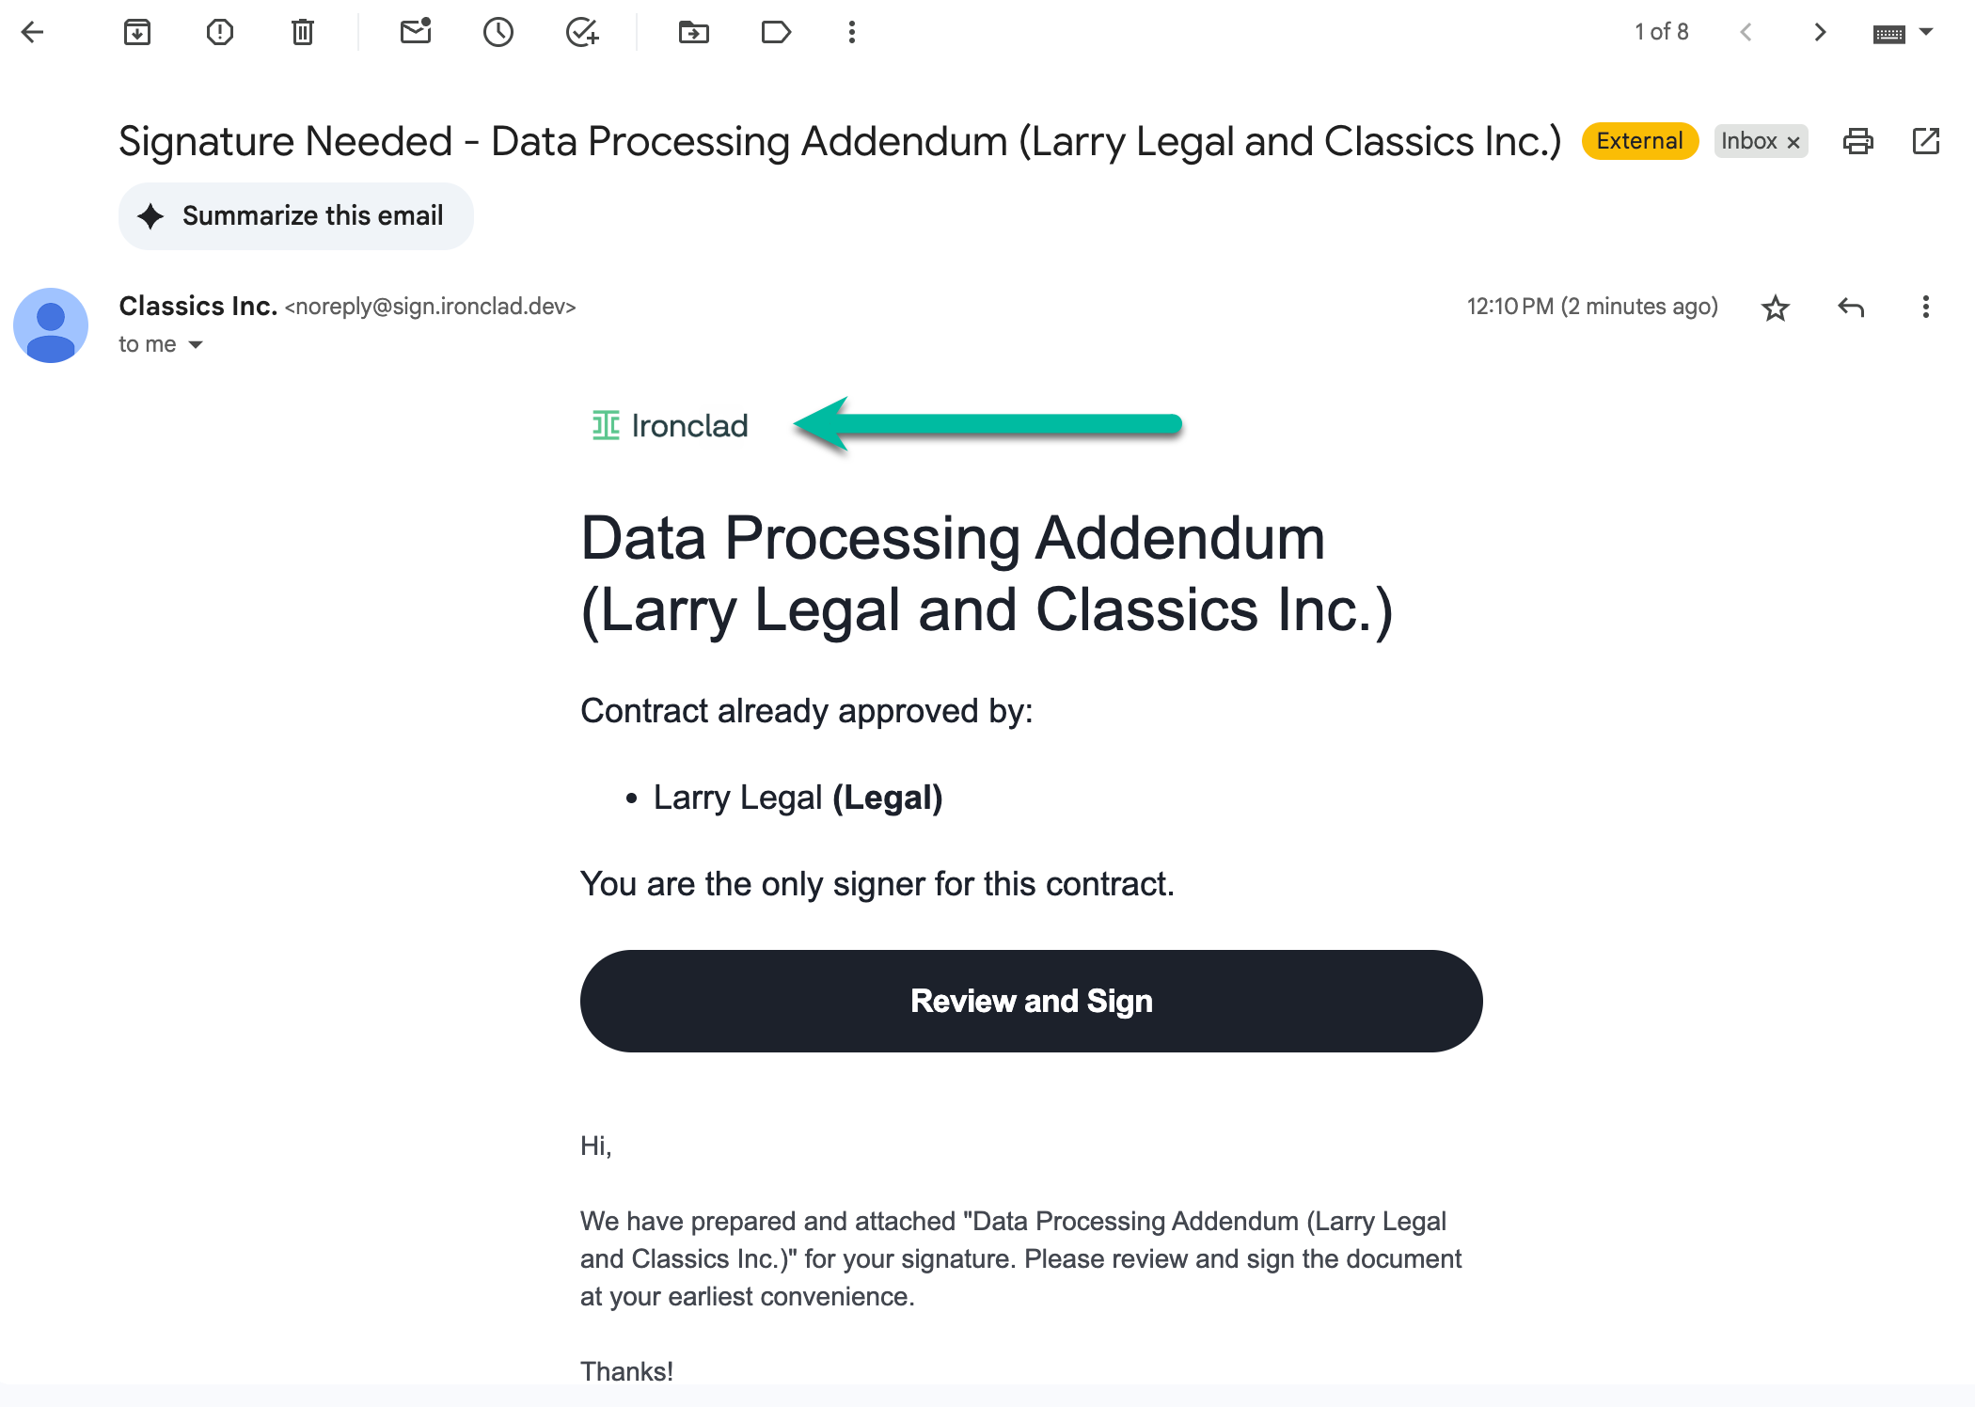The image size is (1975, 1407).
Task: Snooze this email
Action: click(498, 33)
